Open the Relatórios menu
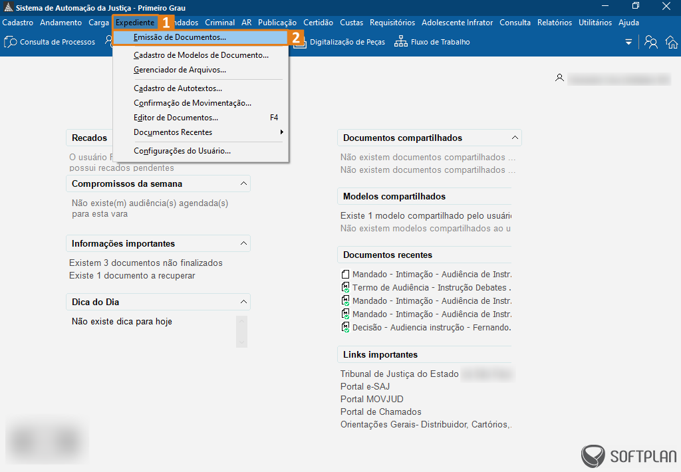Screen dimensions: 681x472 click(x=555, y=23)
